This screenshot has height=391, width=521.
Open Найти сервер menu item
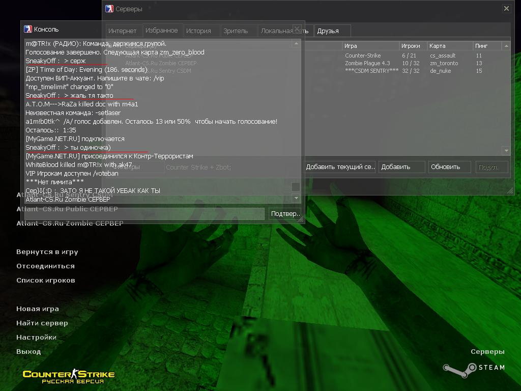(x=42, y=323)
